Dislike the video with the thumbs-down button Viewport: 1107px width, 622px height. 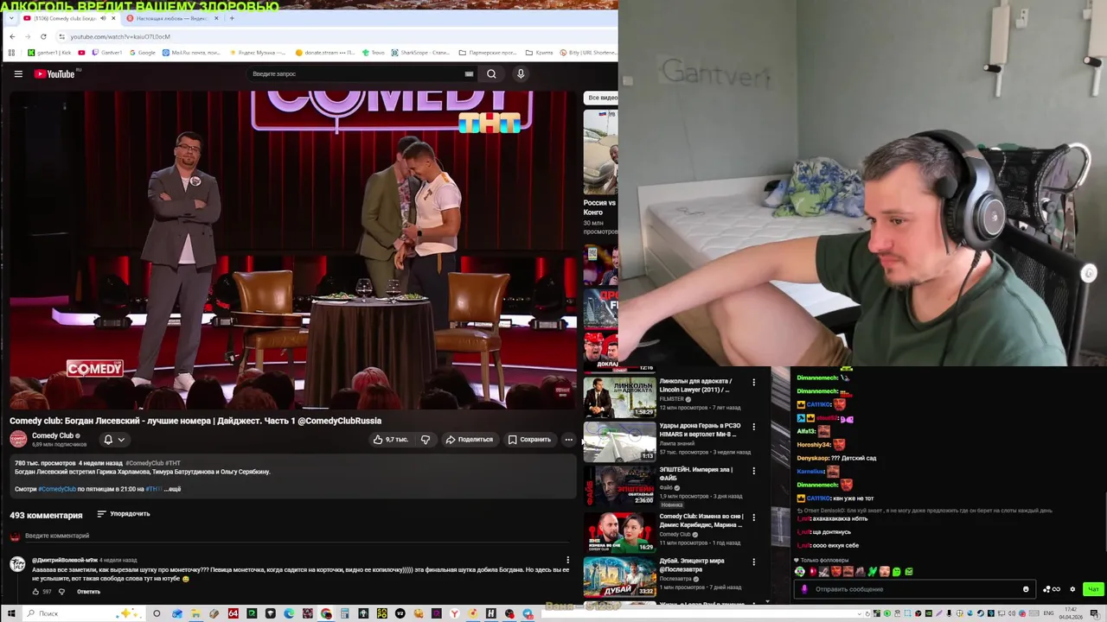click(x=425, y=439)
